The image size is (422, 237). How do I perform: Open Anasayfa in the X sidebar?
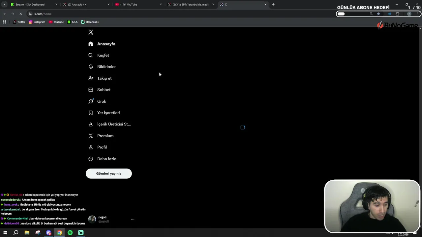pos(102,44)
